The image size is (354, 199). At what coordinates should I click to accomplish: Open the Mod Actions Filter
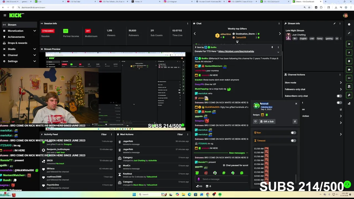point(180,134)
